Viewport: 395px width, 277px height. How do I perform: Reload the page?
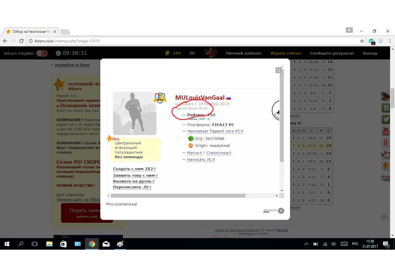(x=21, y=41)
